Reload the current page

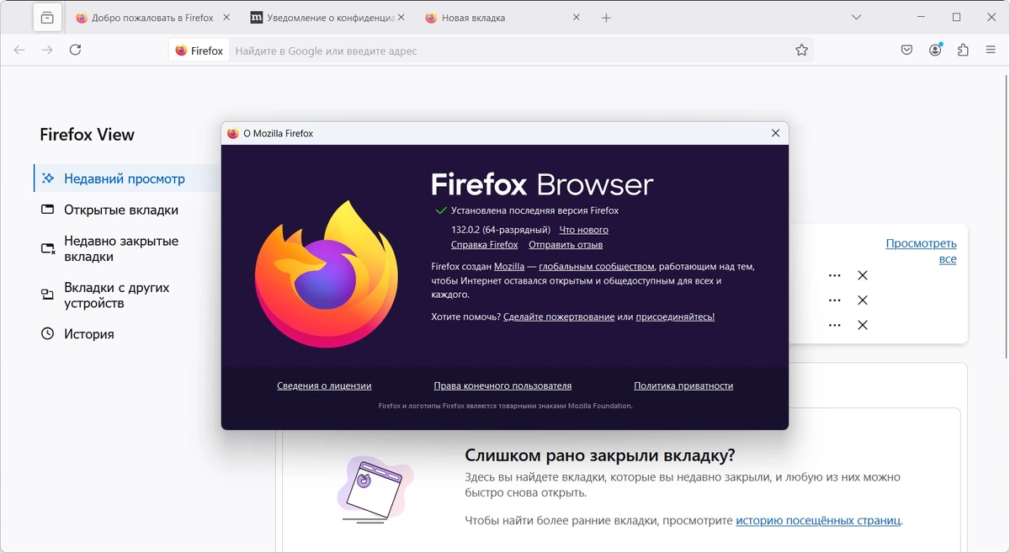pos(75,51)
